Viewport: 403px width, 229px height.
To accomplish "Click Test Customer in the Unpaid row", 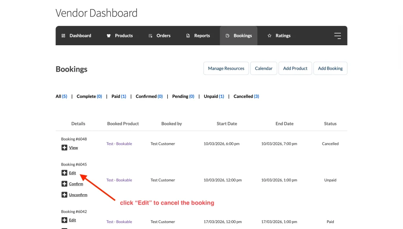I will (163, 180).
